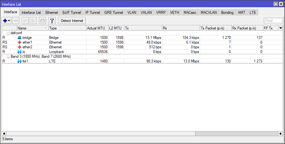Click the comment note toolbar button
Image resolution: width=285 pixels, height=144 pixels.
pos(43,21)
